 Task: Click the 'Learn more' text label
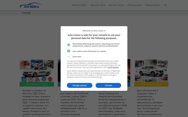[x=77, y=57]
